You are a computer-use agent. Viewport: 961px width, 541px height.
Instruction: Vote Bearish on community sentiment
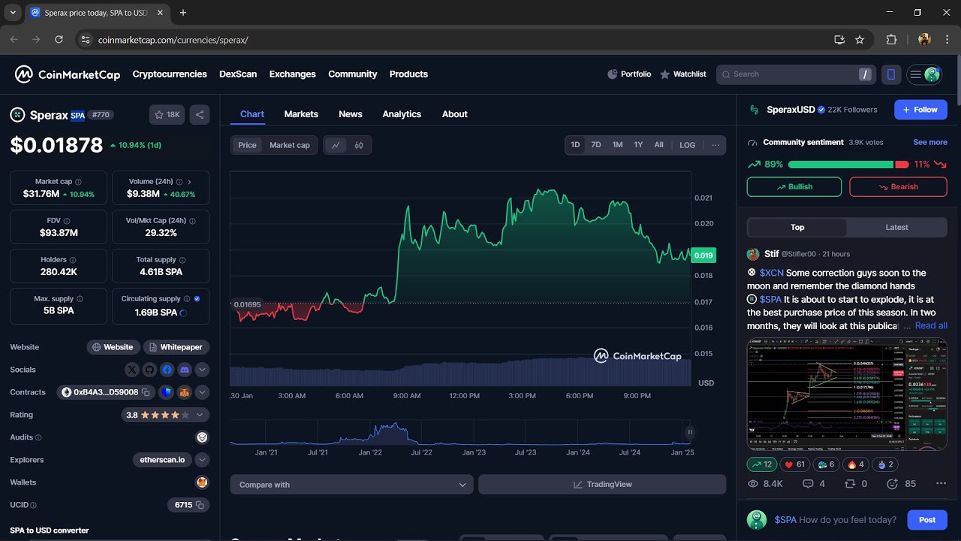pos(898,187)
